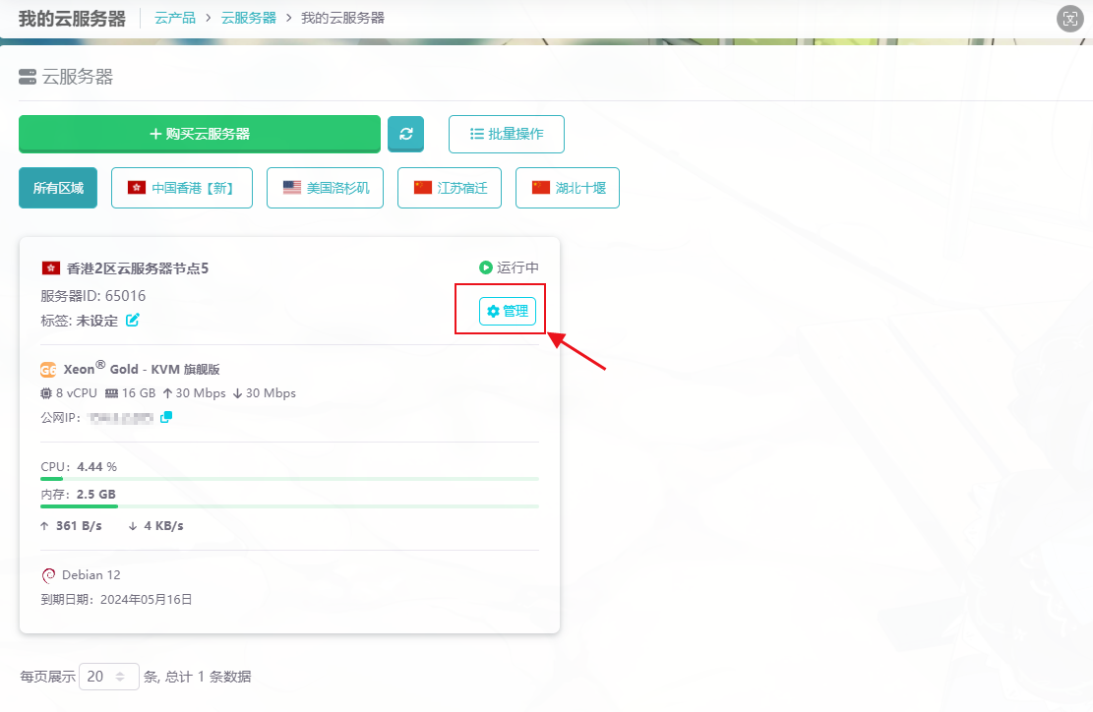Filter by 中国香港【新】 region
Image resolution: width=1093 pixels, height=712 pixels.
182,188
